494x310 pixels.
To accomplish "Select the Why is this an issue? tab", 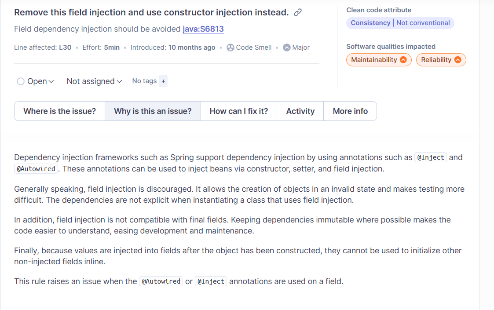I will pos(153,111).
